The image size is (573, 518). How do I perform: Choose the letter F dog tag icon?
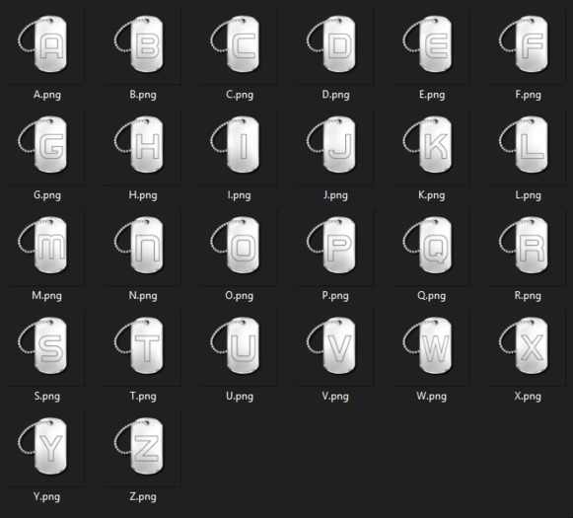click(x=524, y=43)
